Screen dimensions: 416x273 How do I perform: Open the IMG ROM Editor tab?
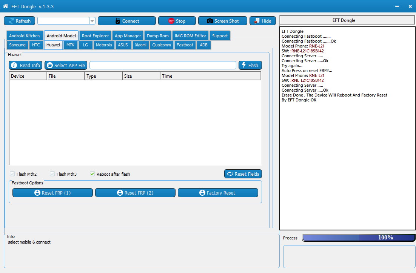pos(191,36)
